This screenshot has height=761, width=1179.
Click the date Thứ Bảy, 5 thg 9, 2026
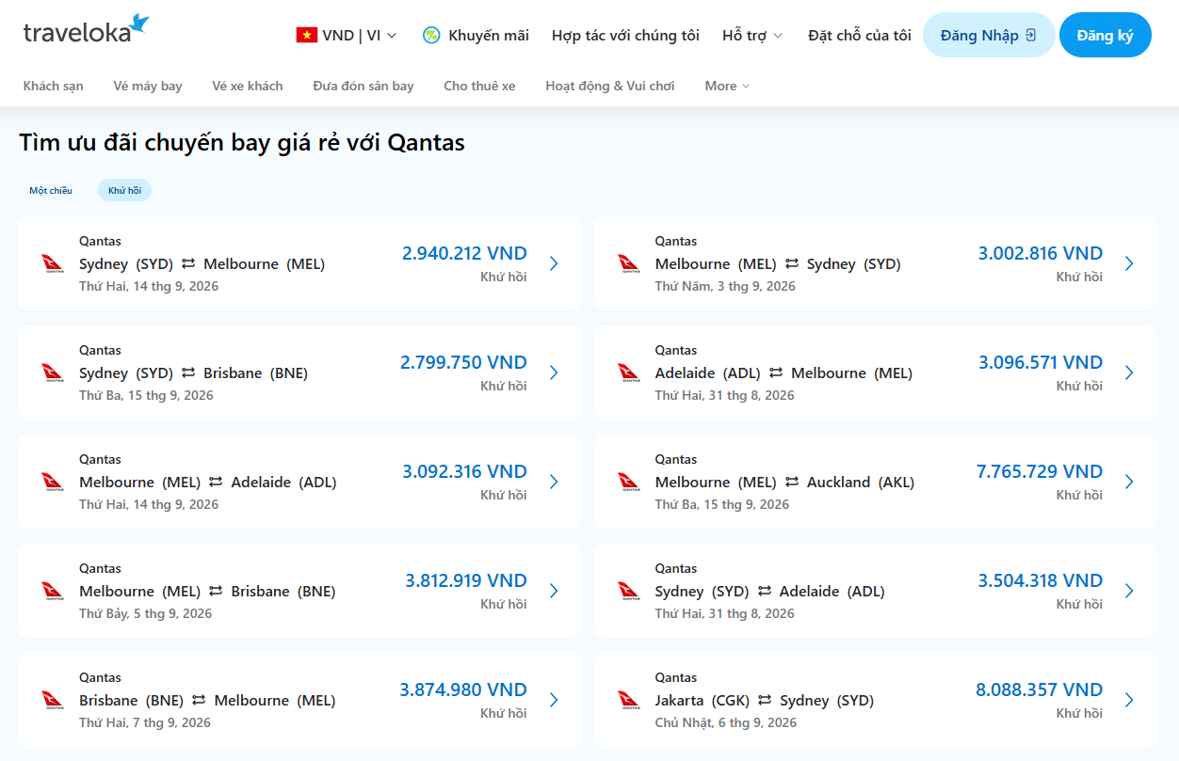[146, 613]
